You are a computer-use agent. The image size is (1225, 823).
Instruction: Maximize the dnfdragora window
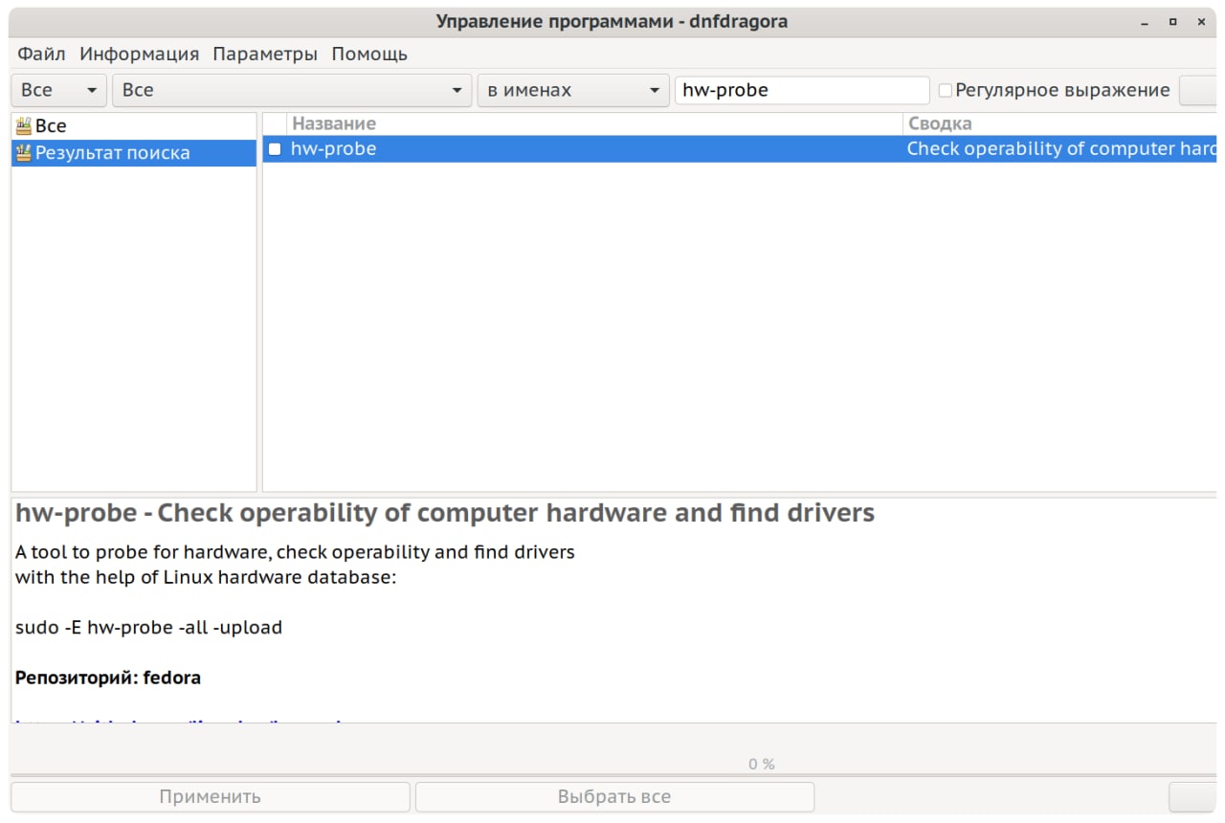[1172, 22]
